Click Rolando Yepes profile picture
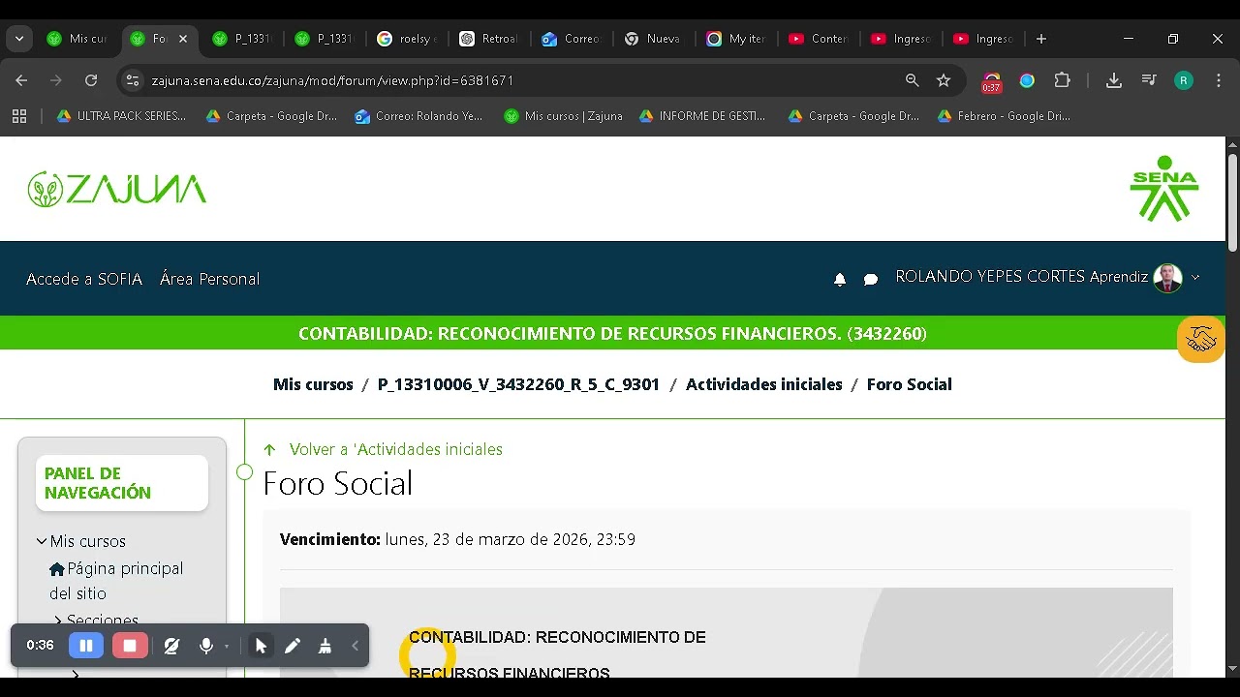The width and height of the screenshot is (1240, 697). coord(1168,278)
